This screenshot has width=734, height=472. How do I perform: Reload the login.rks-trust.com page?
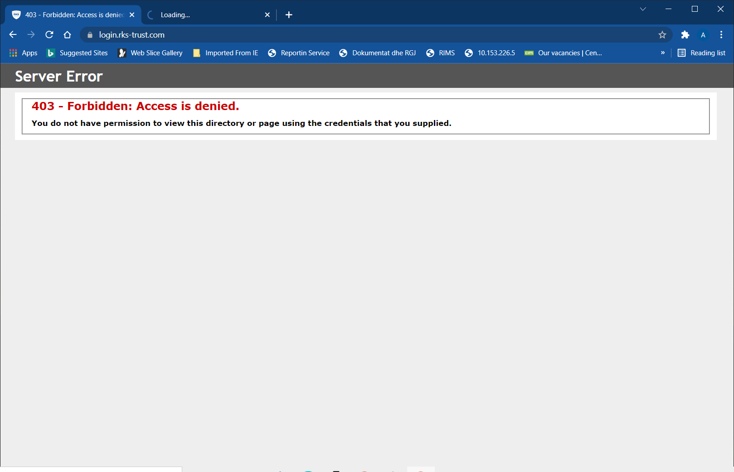49,35
